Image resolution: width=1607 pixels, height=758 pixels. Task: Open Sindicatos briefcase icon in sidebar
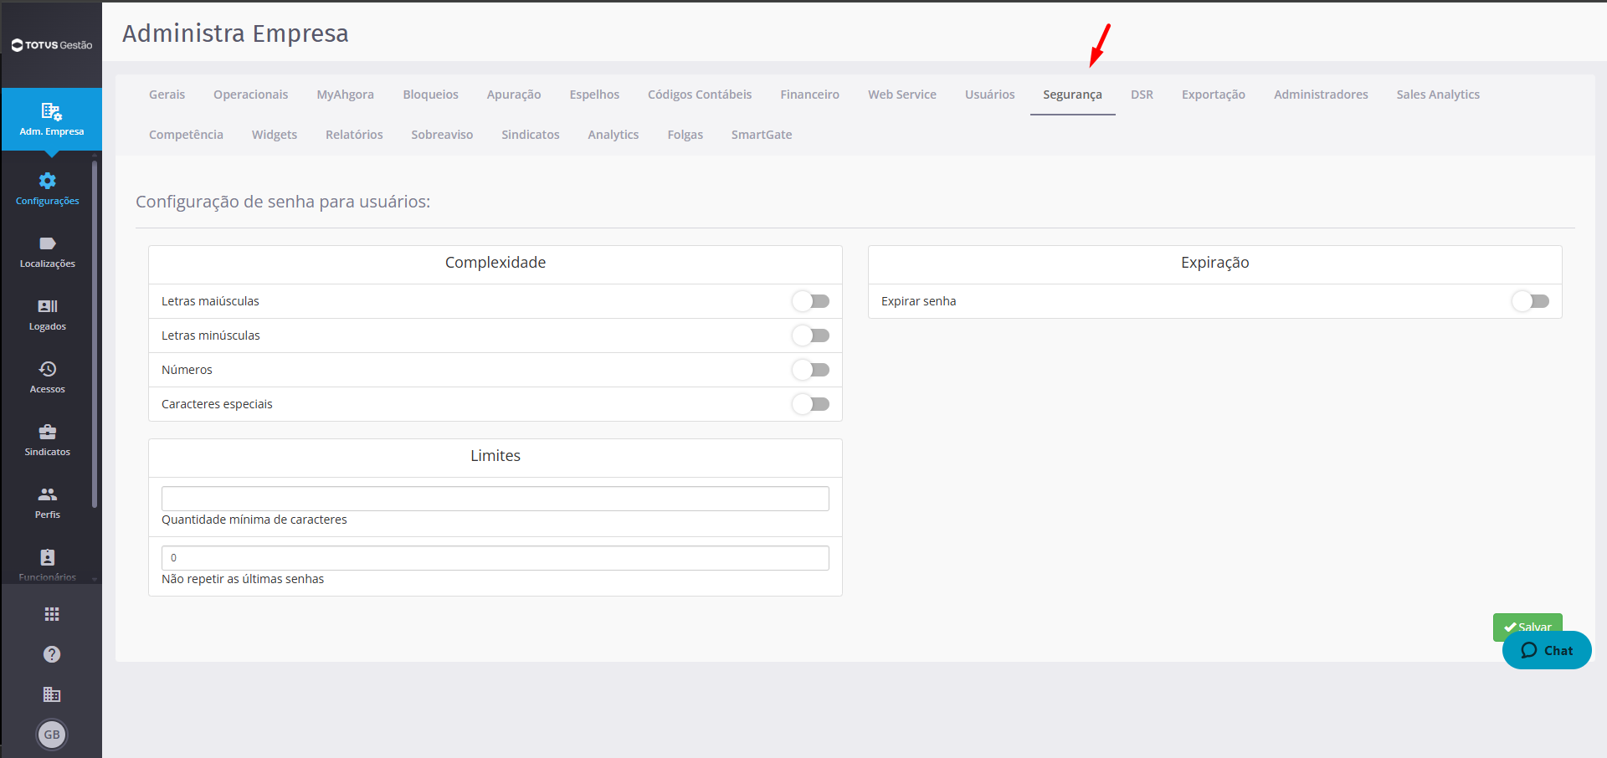[x=48, y=432]
